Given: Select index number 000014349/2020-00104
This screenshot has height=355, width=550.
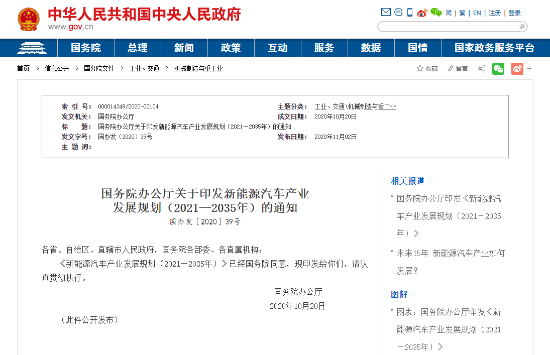Looking at the screenshot, I should click(x=128, y=106).
